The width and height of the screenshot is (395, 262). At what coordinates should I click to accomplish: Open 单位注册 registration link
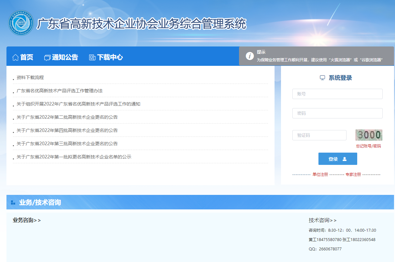coord(320,174)
